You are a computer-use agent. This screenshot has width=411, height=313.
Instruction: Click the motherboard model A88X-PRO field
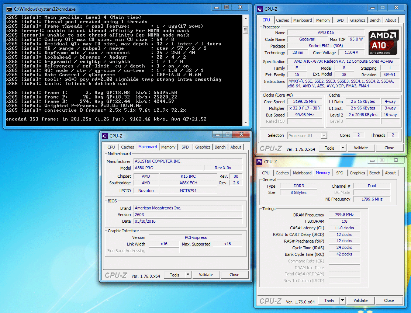point(168,168)
